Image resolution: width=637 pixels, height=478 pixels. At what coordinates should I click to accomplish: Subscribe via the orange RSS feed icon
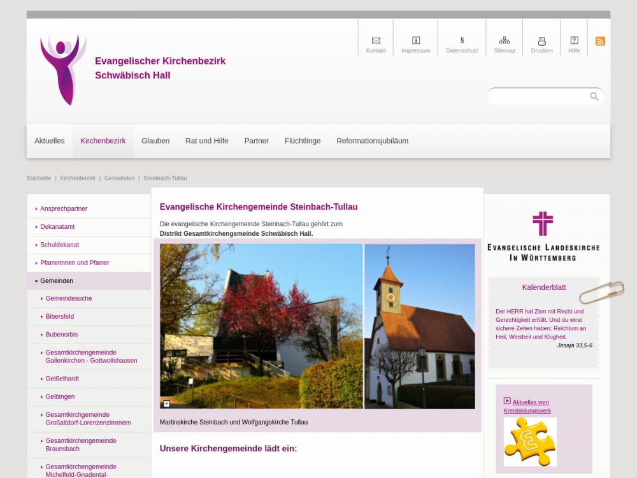click(x=600, y=41)
